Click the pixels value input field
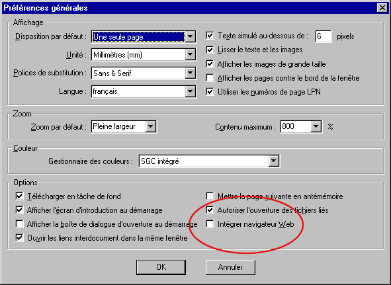Screen dimensions: 391x285 point(324,36)
